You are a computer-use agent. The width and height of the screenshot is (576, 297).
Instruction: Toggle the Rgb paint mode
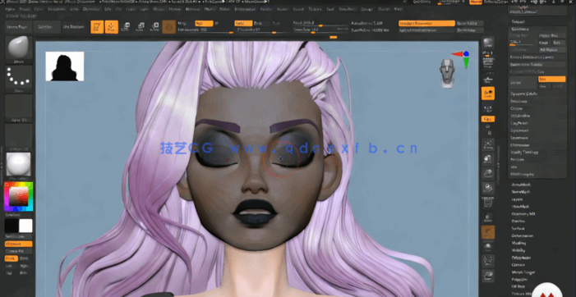pyautogui.click(x=204, y=23)
